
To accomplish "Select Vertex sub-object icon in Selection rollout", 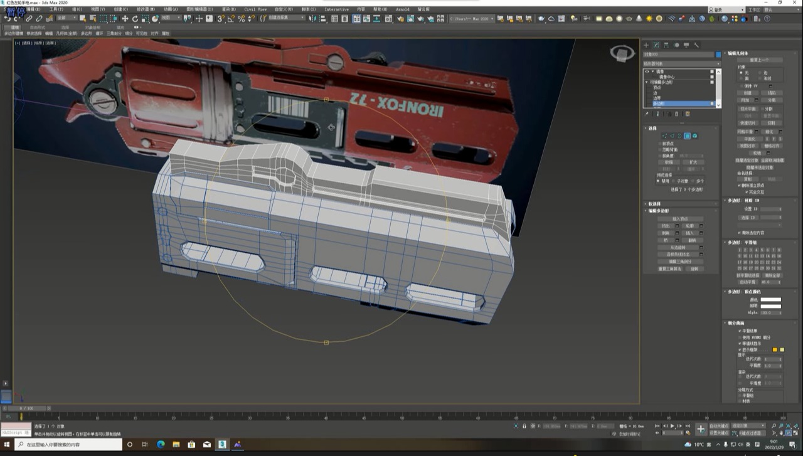I will pos(664,135).
